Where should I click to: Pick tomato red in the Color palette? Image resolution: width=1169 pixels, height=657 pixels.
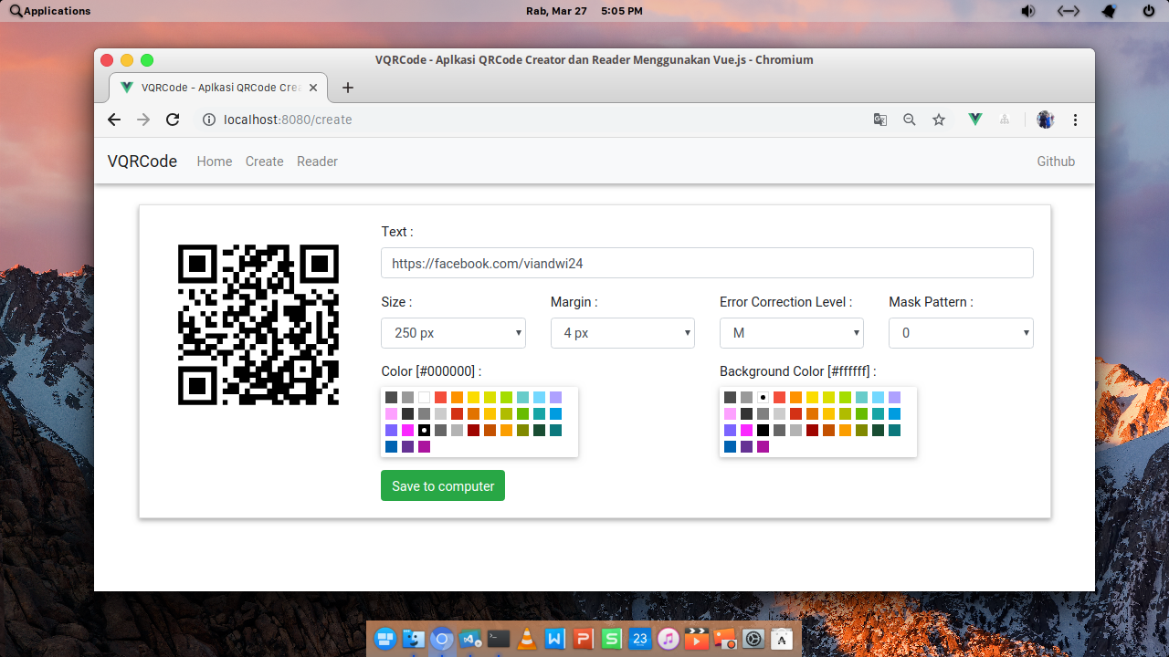pos(440,397)
